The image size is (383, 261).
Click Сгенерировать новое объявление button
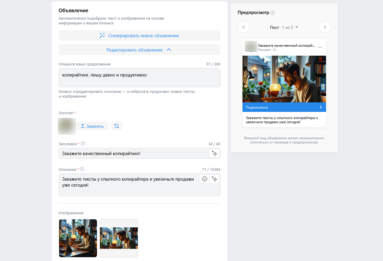coord(139,35)
